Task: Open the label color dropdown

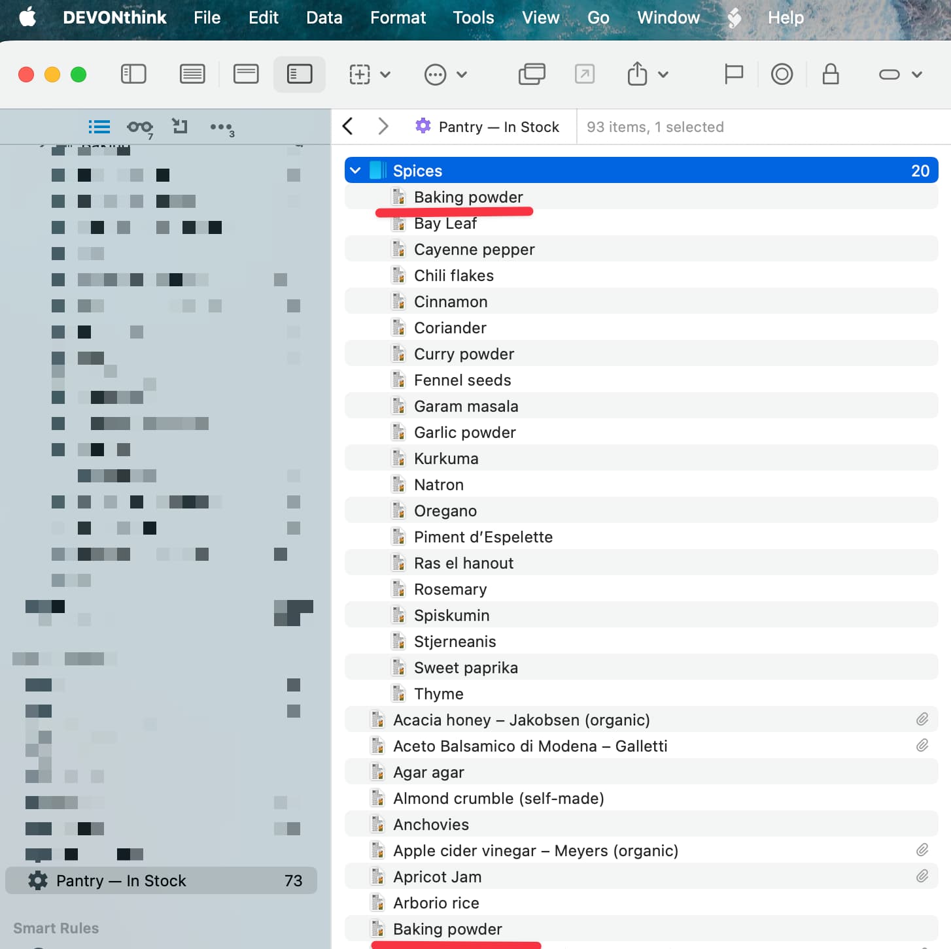Action: click(x=900, y=75)
